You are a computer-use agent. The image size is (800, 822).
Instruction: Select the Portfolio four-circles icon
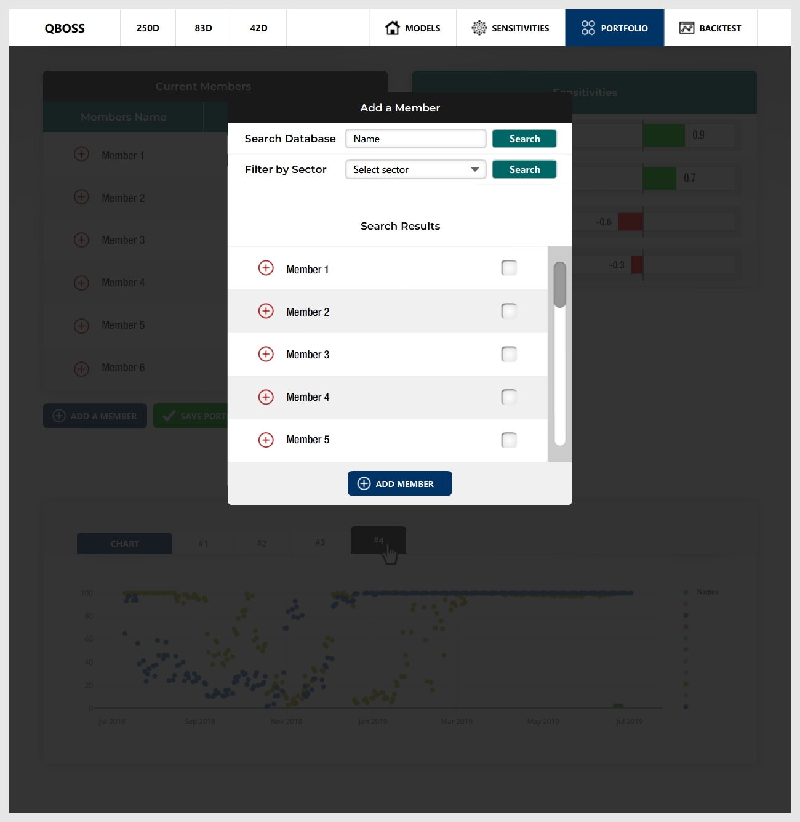588,28
